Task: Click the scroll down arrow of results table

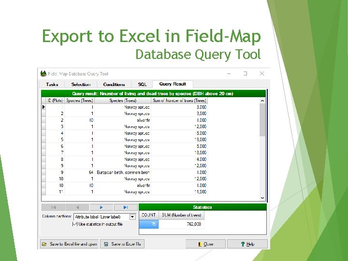Action: tap(262, 198)
